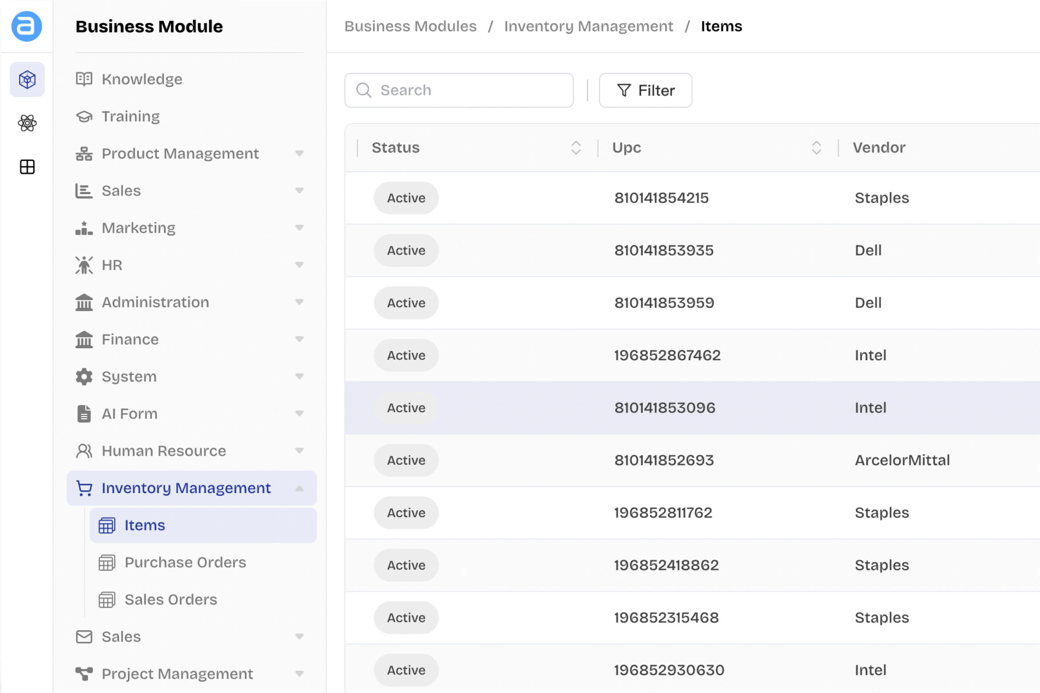Select the ArcelorMittal vendor row

pyautogui.click(x=902, y=460)
